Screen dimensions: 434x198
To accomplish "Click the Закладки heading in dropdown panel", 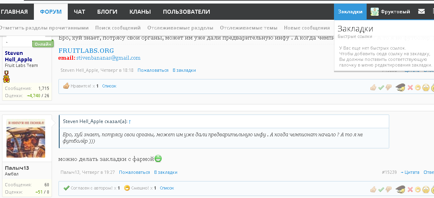I will 355,29.
